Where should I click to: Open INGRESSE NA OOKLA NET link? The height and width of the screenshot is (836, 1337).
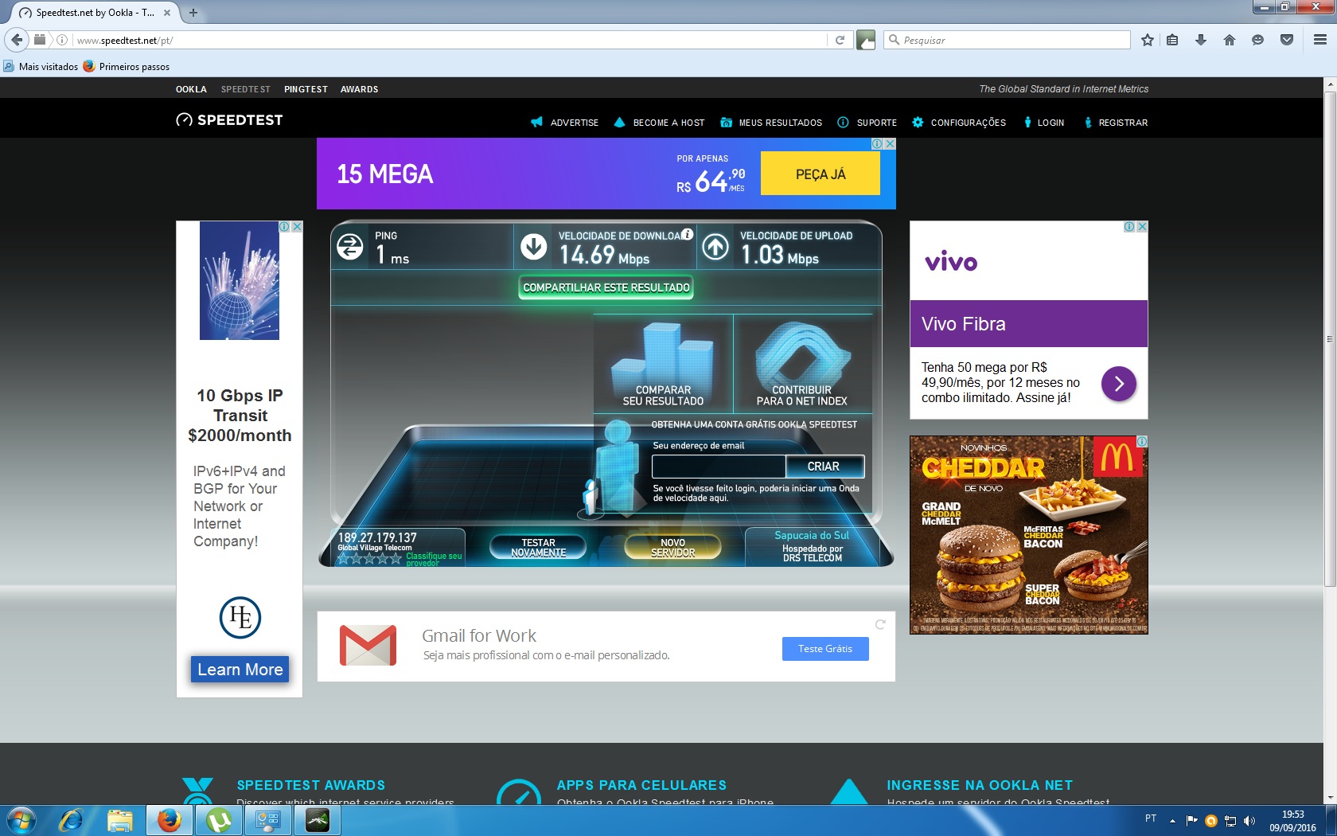click(x=980, y=785)
